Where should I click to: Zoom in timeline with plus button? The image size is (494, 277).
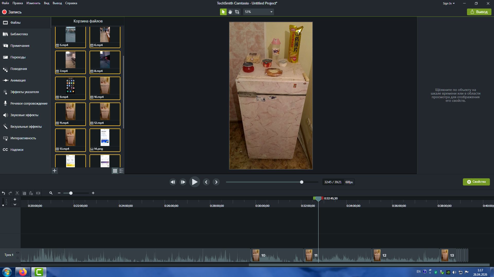[x=93, y=193]
